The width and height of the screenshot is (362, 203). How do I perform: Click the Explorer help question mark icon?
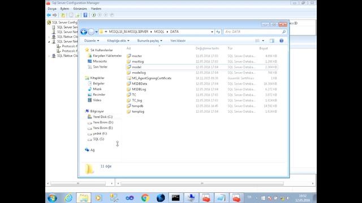coord(282,41)
